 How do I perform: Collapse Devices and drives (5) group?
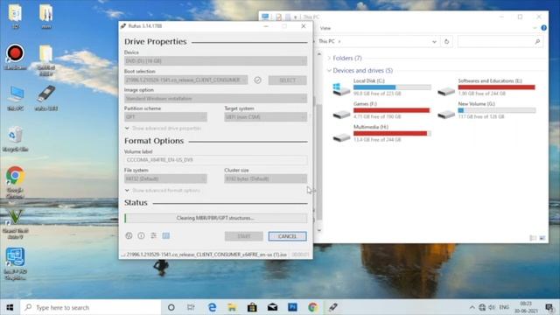coord(329,70)
